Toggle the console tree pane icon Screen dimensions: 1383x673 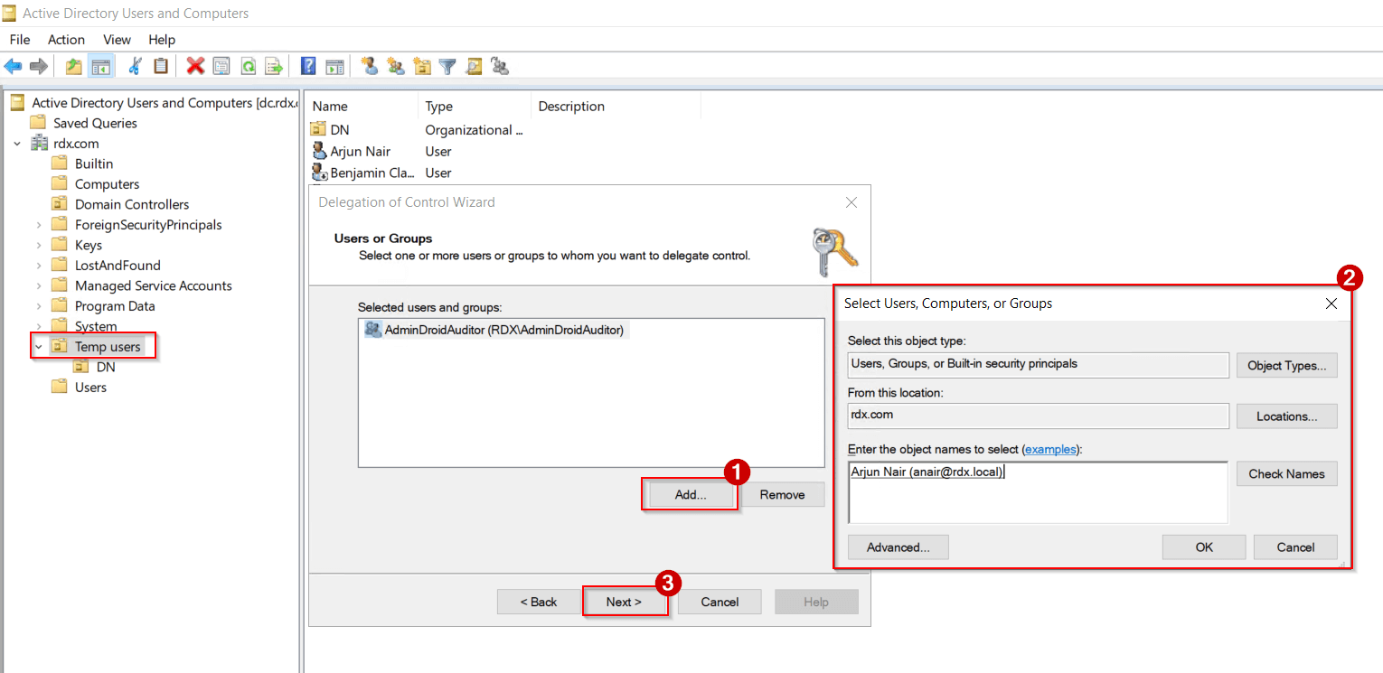pos(102,65)
